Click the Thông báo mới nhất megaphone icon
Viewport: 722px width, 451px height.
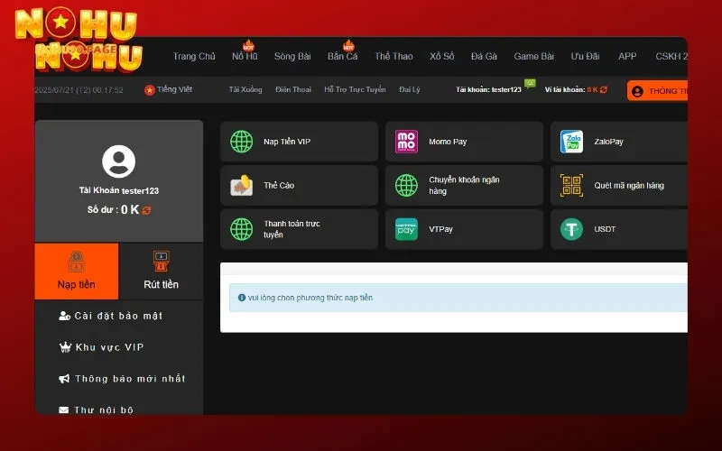64,378
